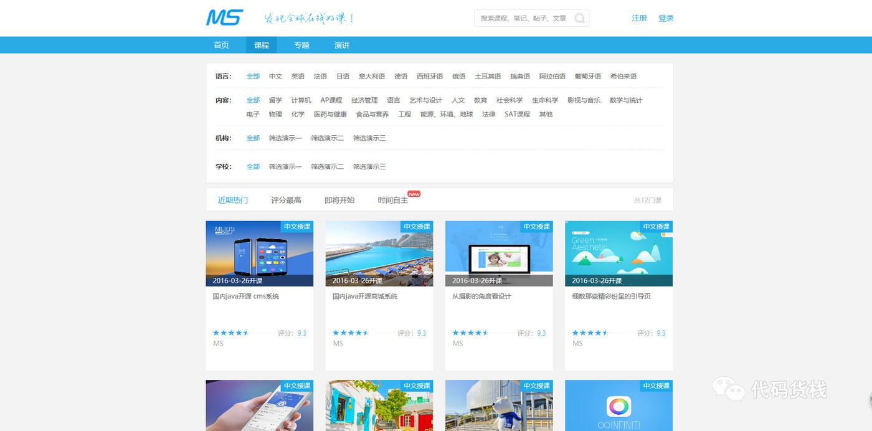Open the 登录 login link
This screenshot has width=872, height=431.
[666, 18]
